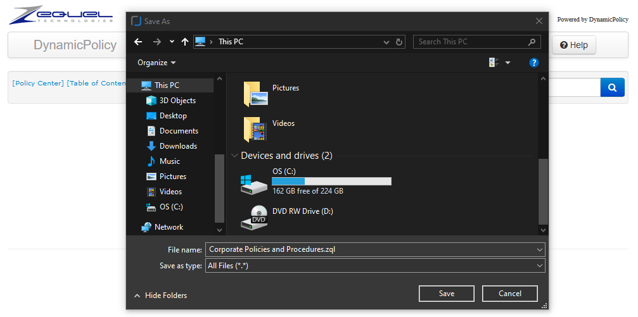Select the OS (C:) drive icon
Image resolution: width=638 pixels, height=317 pixels.
click(255, 183)
